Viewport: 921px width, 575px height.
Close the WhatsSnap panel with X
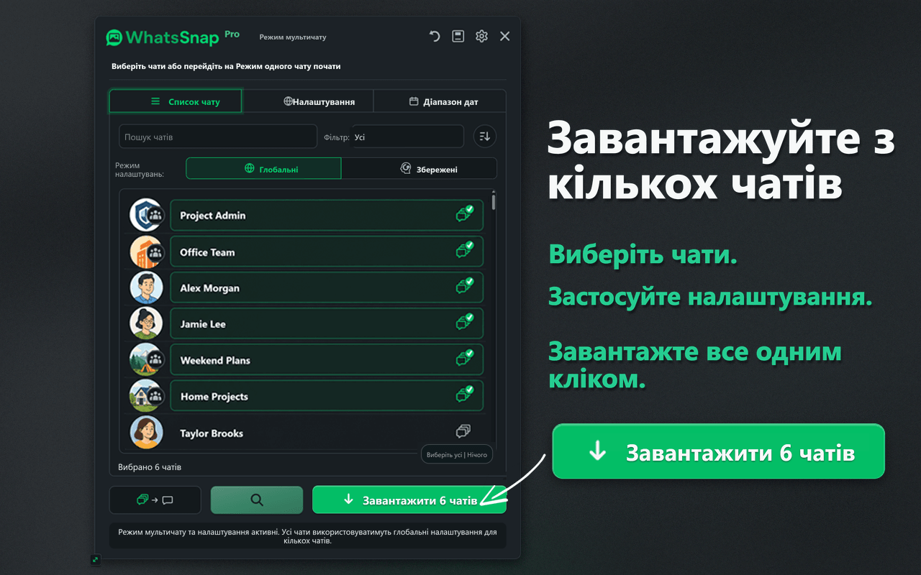click(x=505, y=36)
